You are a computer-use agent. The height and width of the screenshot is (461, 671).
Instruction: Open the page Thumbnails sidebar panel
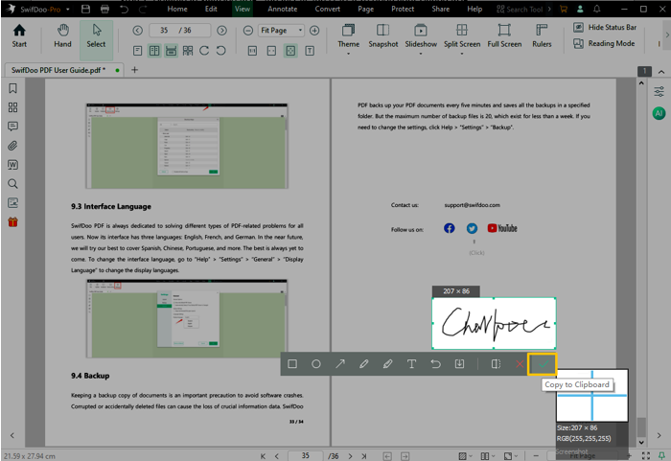pos(12,107)
